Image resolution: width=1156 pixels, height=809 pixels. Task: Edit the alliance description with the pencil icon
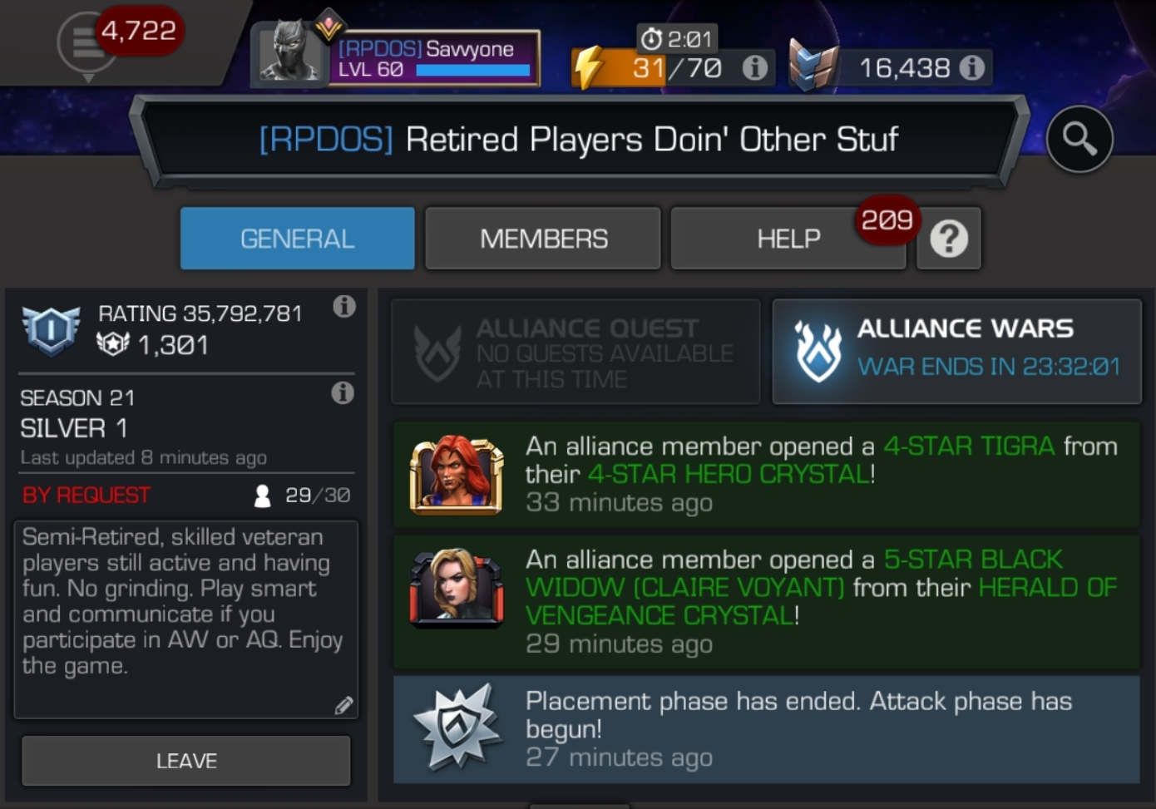click(x=343, y=706)
